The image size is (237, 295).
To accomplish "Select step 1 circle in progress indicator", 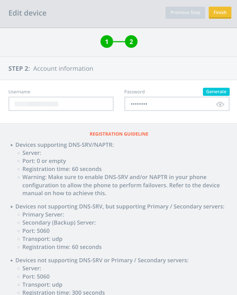I will pos(107,42).
